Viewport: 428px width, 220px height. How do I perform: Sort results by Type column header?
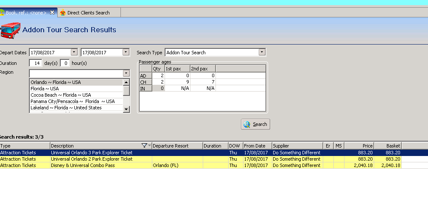point(25,146)
